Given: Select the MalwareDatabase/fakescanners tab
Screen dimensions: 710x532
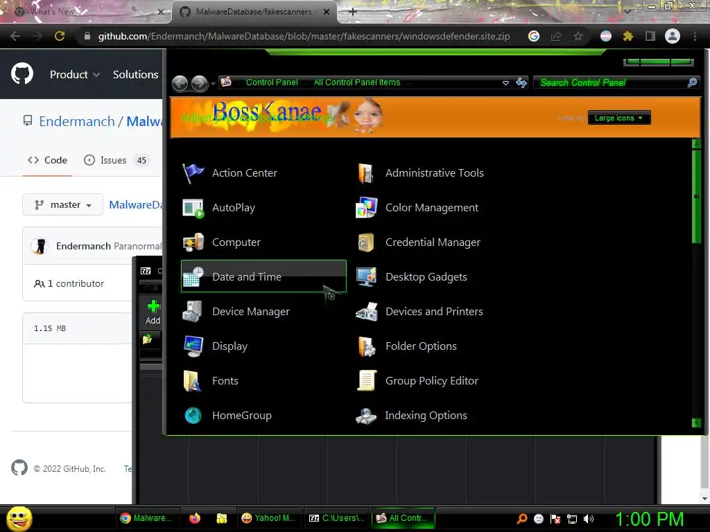Looking at the screenshot, I should 254,12.
